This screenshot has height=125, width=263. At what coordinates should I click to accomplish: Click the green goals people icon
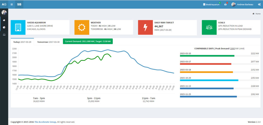(209, 27)
